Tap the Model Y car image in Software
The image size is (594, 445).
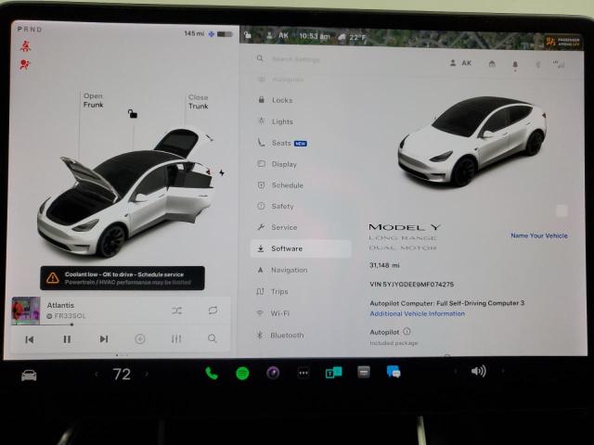tap(472, 141)
